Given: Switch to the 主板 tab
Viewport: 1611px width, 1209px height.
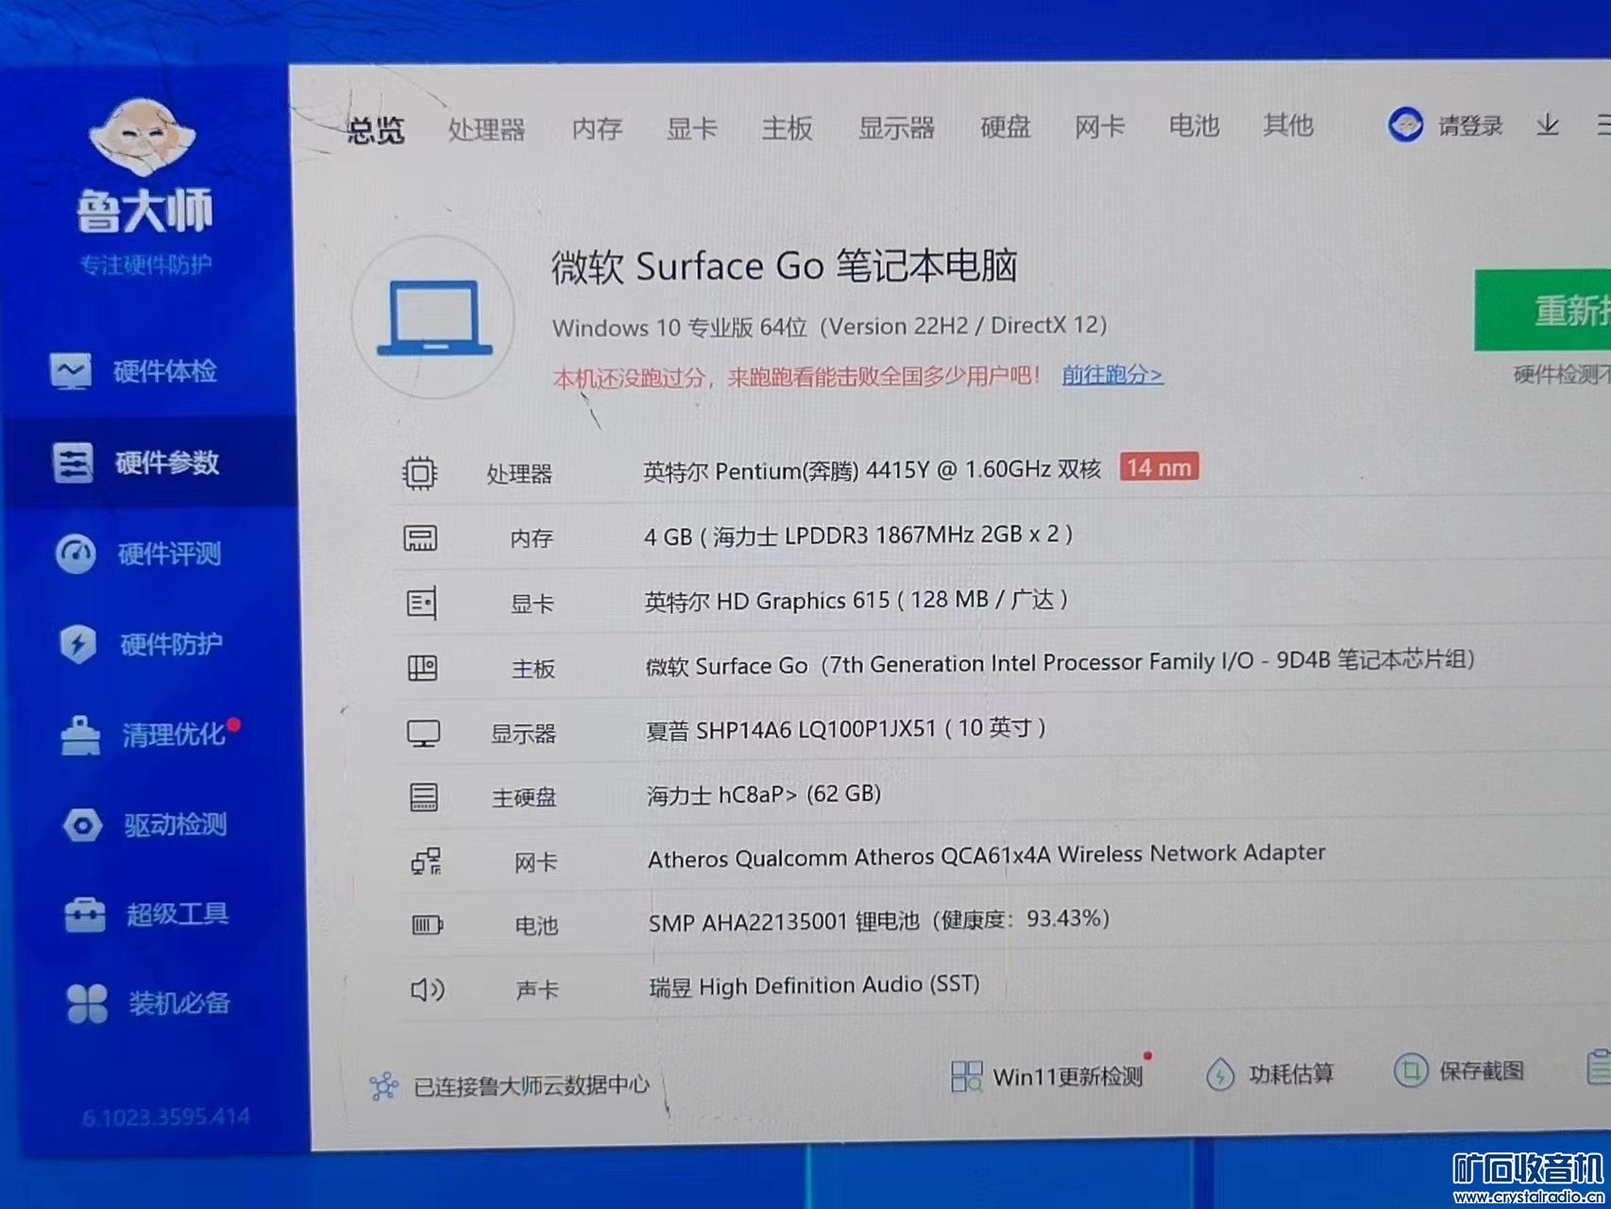Looking at the screenshot, I should (787, 128).
